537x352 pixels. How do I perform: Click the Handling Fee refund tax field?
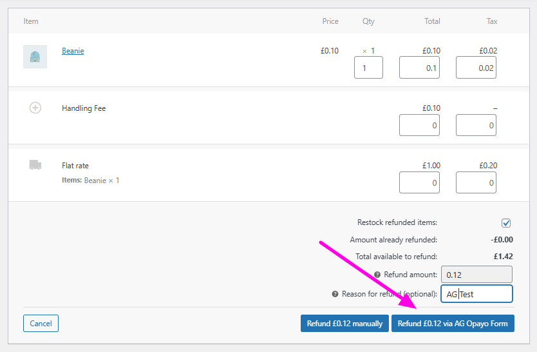click(x=476, y=125)
